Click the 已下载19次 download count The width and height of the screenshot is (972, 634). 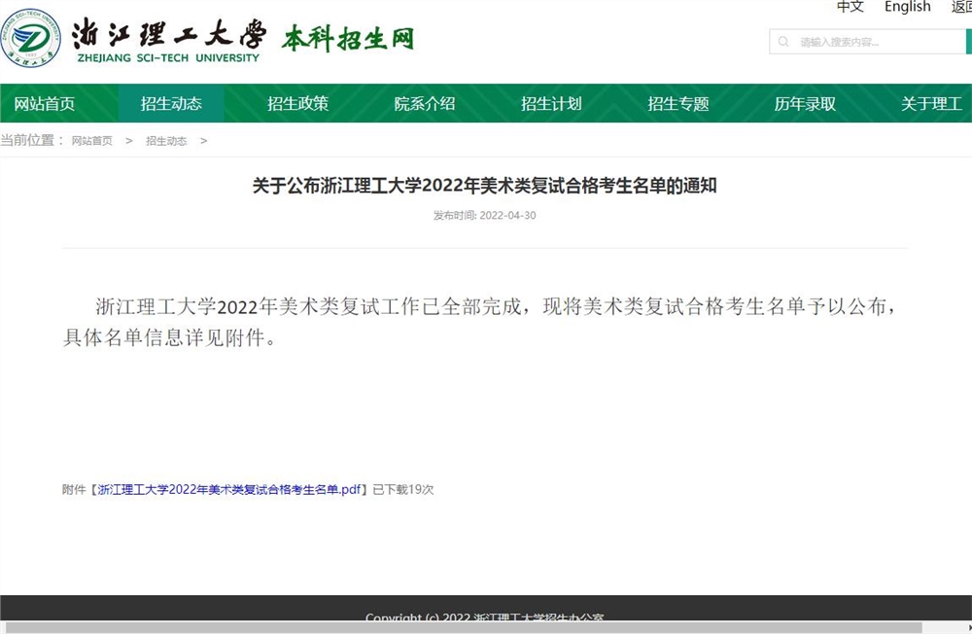(403, 489)
